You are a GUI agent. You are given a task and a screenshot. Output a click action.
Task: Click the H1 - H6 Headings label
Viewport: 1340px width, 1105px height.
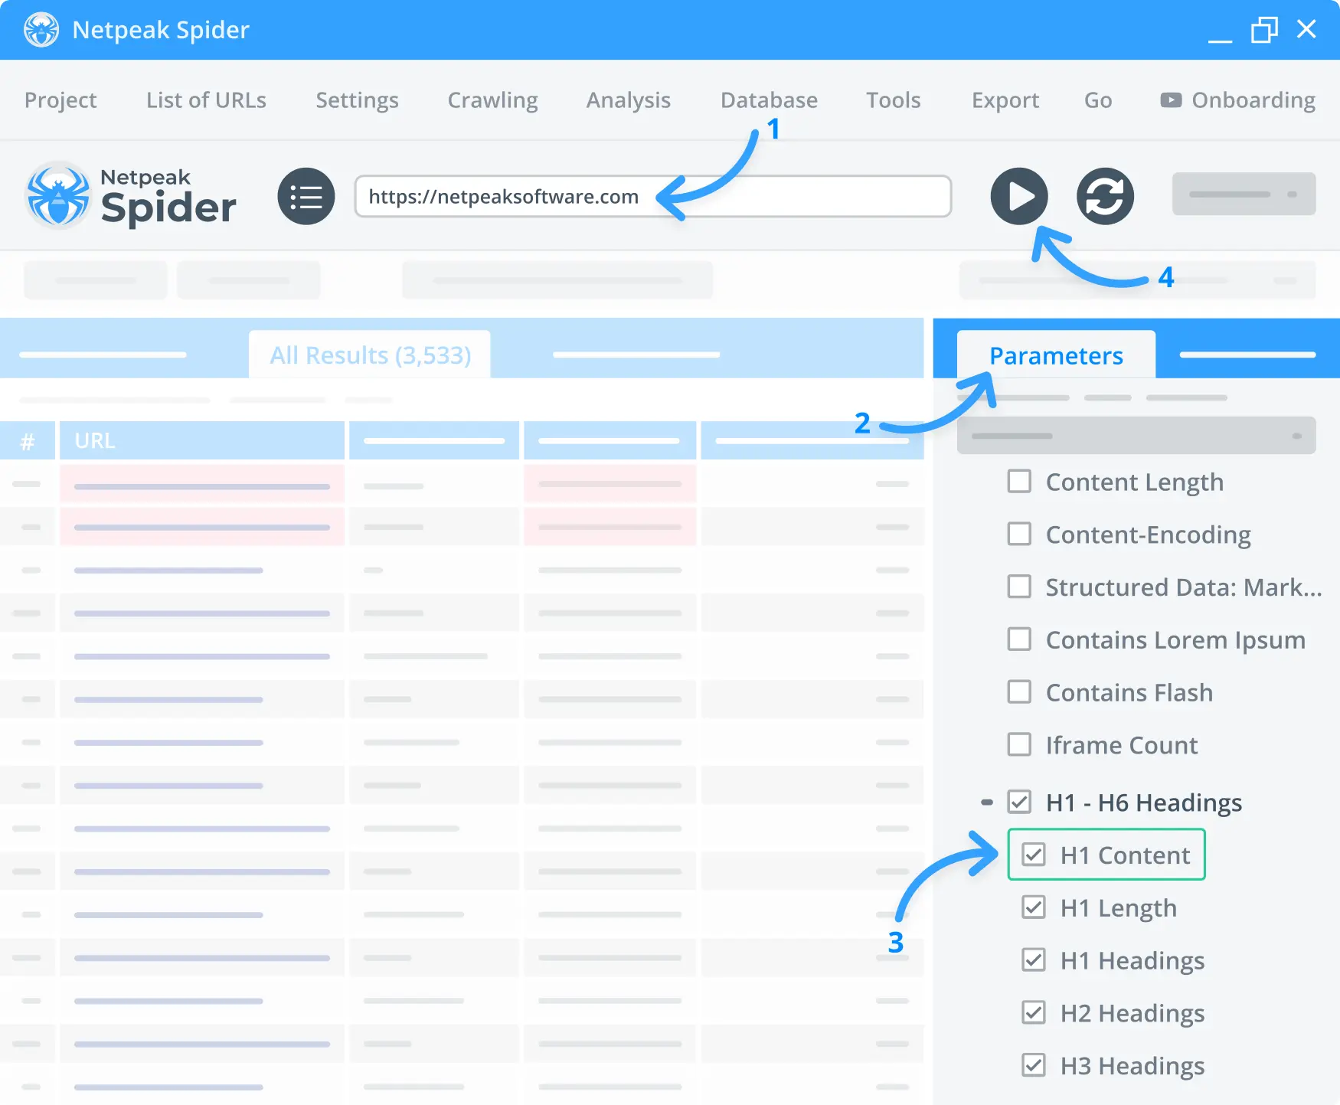1144,803
